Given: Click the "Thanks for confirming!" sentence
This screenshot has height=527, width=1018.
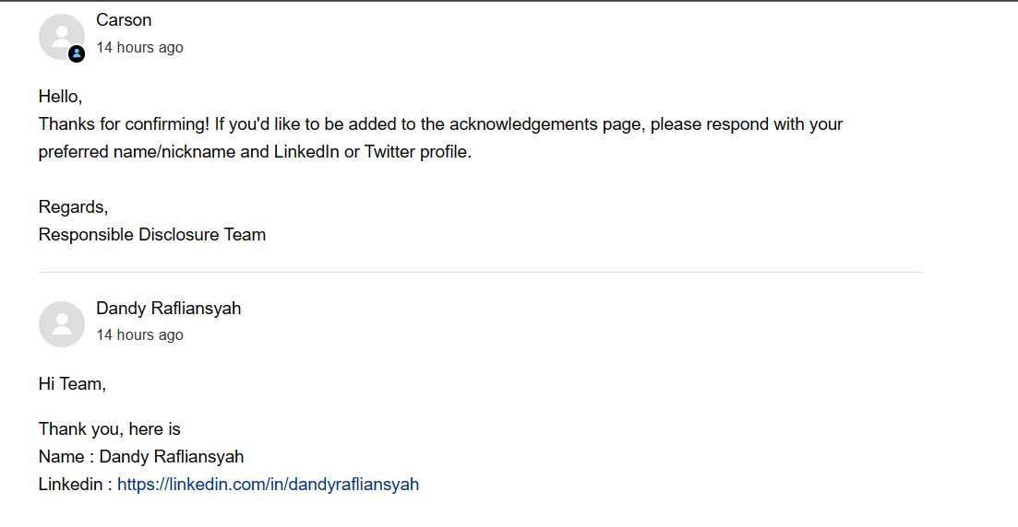Looking at the screenshot, I should 125,124.
